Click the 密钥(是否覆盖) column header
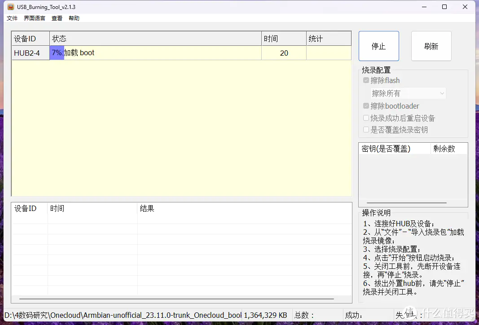 point(395,149)
